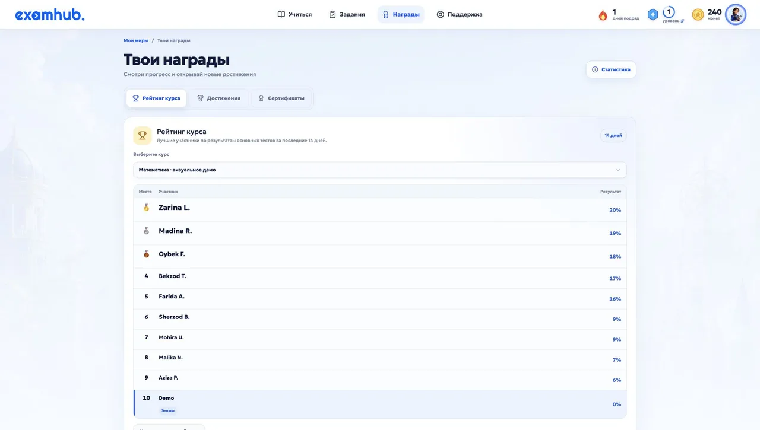Click the 17% result for Bekzod T.

(615, 278)
